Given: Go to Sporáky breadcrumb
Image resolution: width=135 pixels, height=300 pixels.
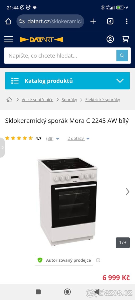Looking at the screenshot, I should click(x=69, y=100).
